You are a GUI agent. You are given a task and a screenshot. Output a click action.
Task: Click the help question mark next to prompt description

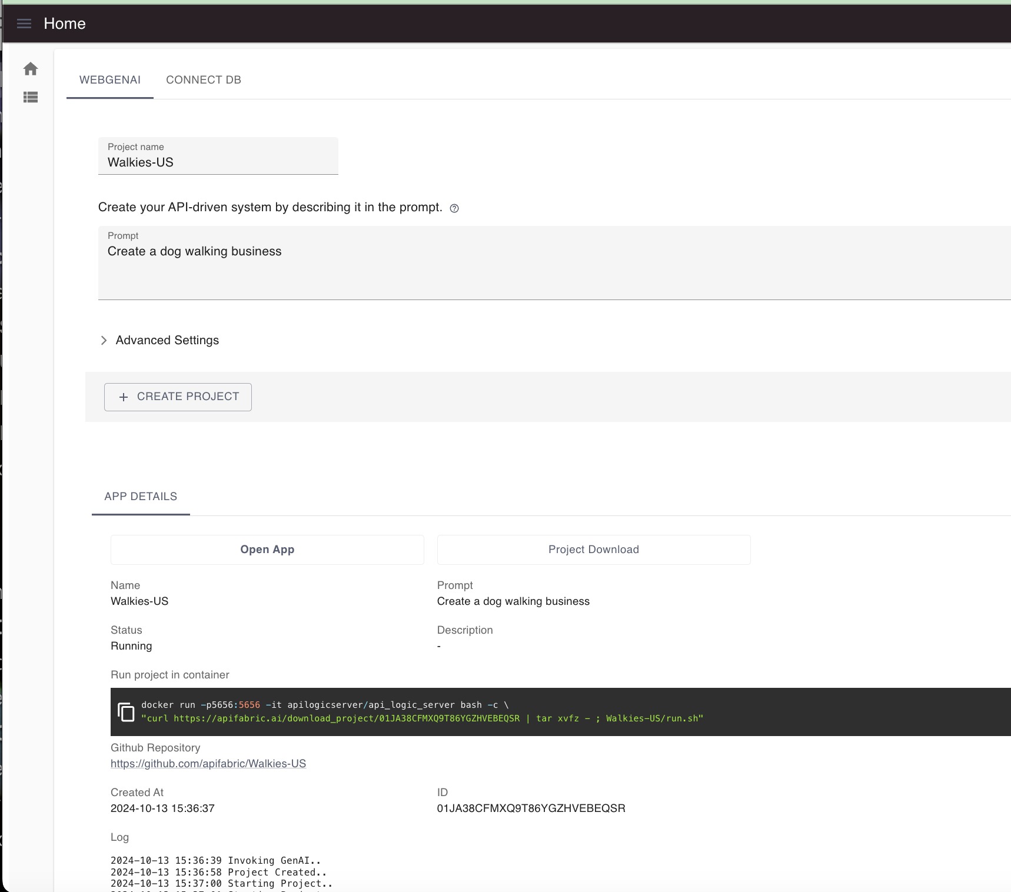454,208
